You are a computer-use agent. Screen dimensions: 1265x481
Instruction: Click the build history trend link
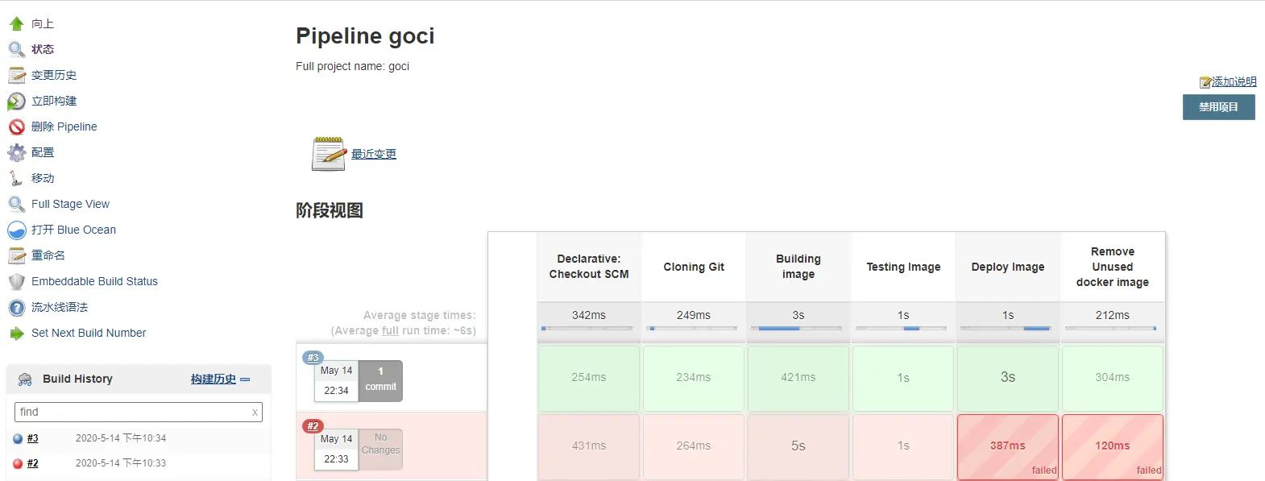214,379
